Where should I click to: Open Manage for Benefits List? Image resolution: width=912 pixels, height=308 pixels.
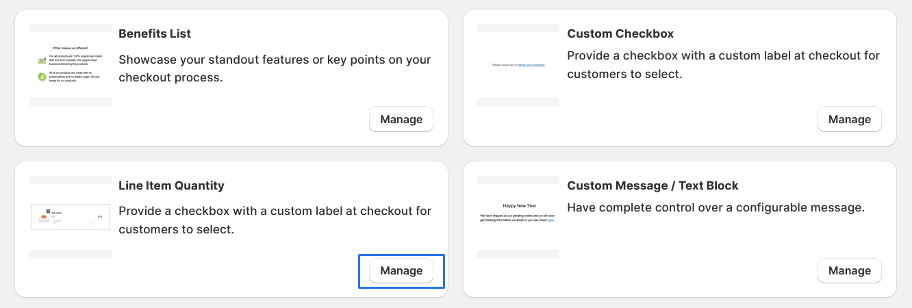[x=401, y=119]
